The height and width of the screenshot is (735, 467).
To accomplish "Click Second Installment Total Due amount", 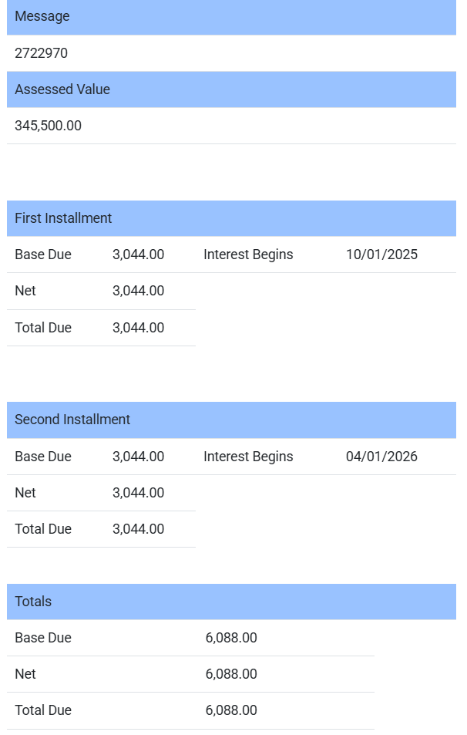I will [138, 529].
